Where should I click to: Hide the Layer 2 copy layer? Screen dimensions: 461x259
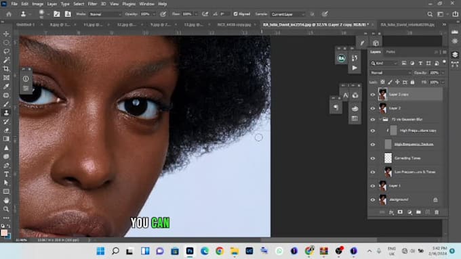(373, 95)
